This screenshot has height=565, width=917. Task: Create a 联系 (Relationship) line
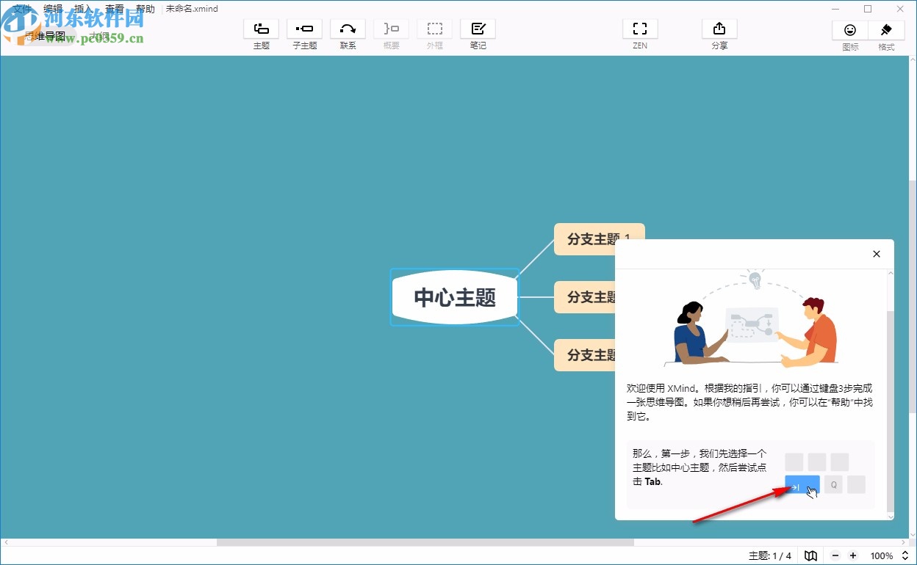[348, 32]
